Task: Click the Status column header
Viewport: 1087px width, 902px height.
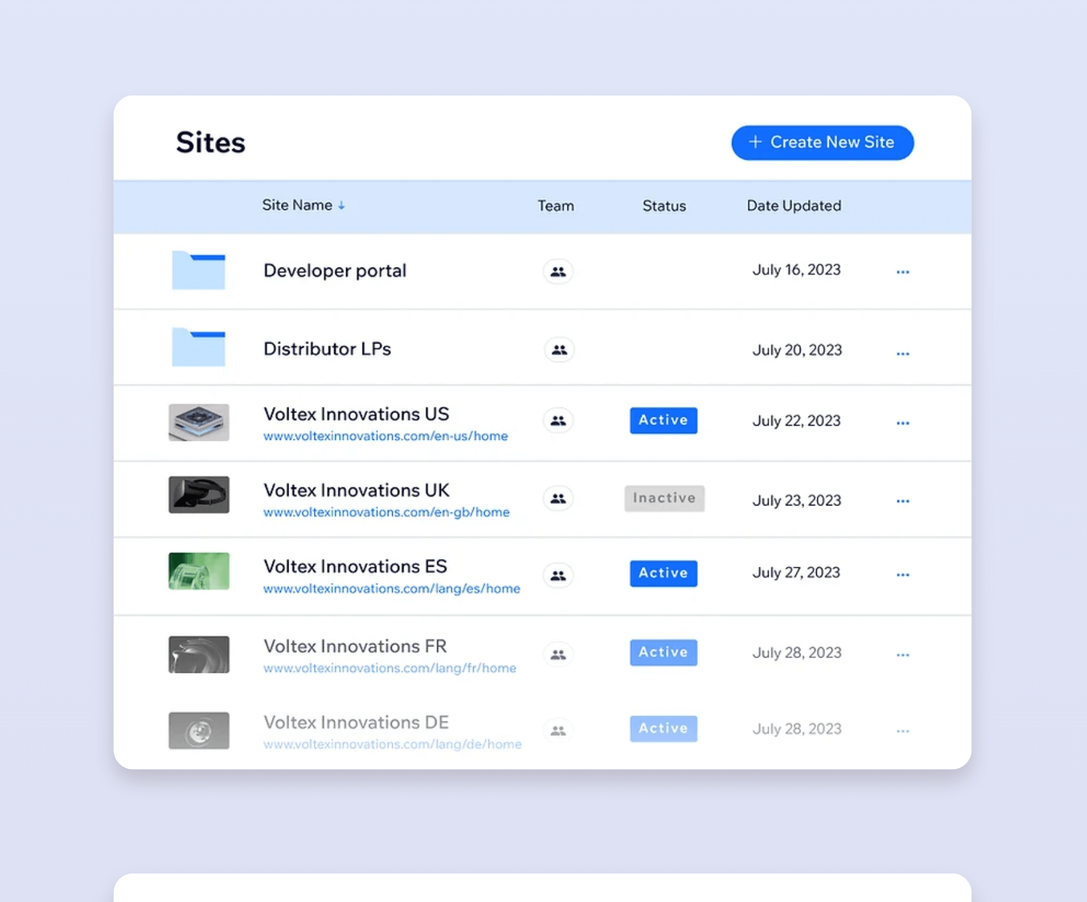Action: point(664,206)
